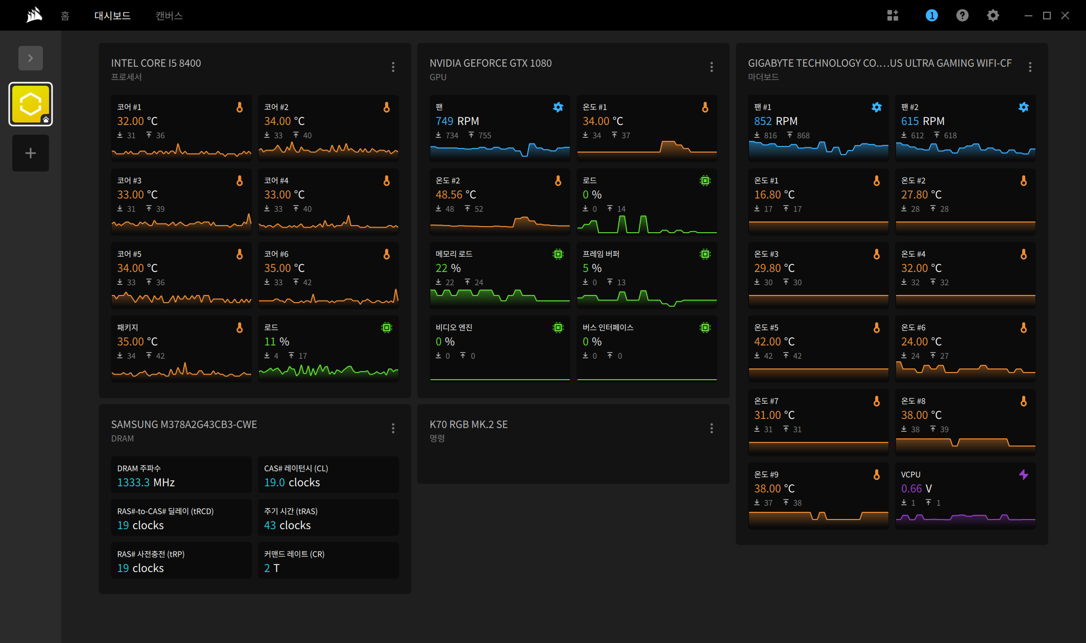Open the widget layout icon in top bar
The width and height of the screenshot is (1086, 643).
(892, 15)
